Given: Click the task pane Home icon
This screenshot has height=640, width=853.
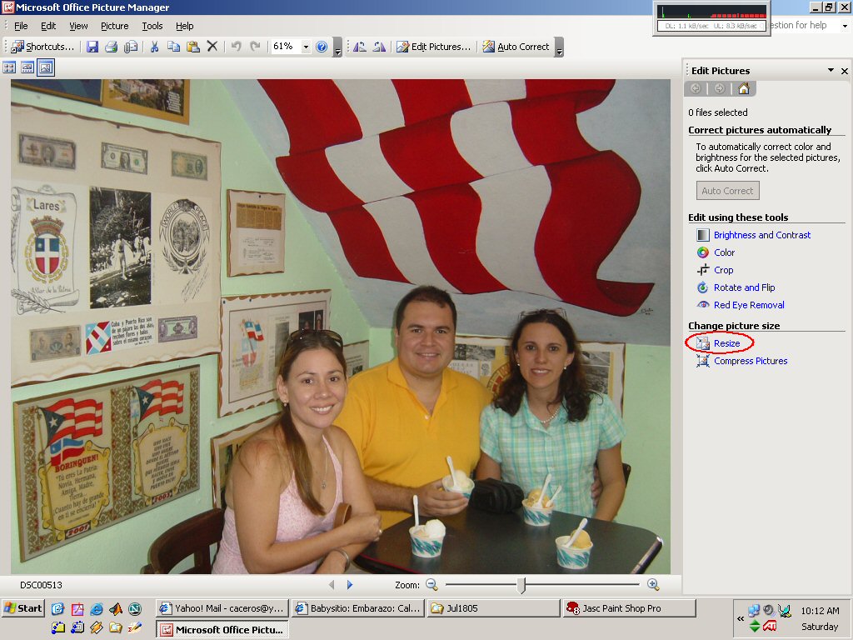Looking at the screenshot, I should (x=743, y=88).
